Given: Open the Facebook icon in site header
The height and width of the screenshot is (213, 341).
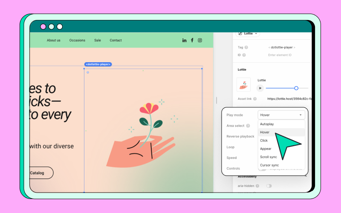Looking at the screenshot, I should [x=192, y=40].
